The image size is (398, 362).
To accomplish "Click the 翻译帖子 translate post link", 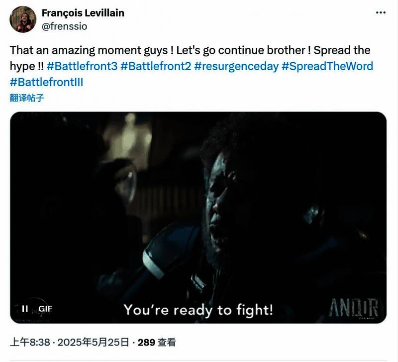I will point(27,98).
